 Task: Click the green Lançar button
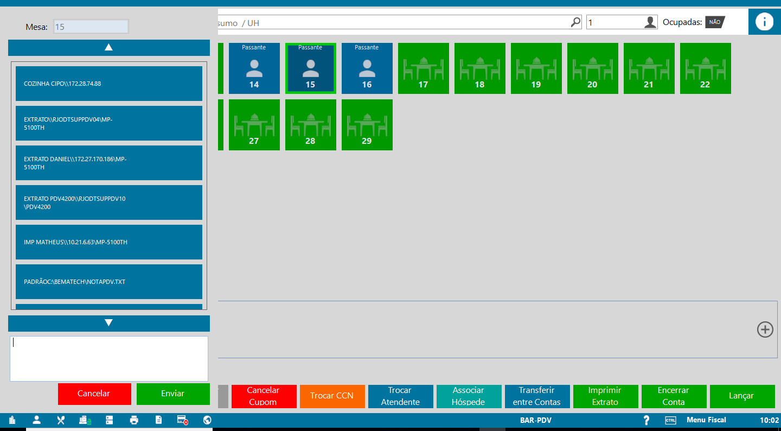point(742,396)
